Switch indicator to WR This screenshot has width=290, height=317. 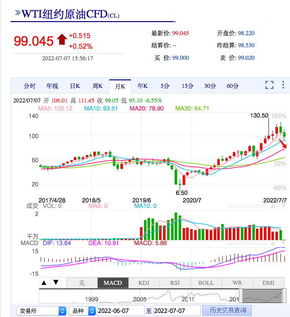pos(237,283)
